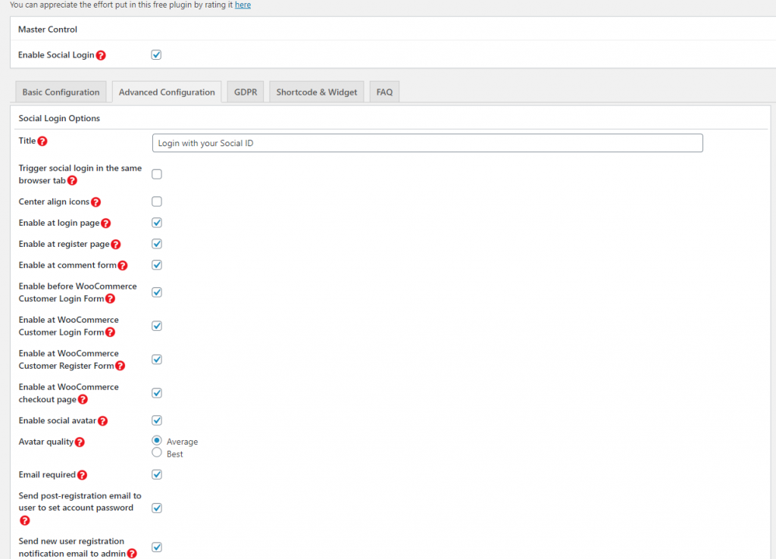Click into the Title text field
The height and width of the screenshot is (559, 776).
tap(427, 143)
